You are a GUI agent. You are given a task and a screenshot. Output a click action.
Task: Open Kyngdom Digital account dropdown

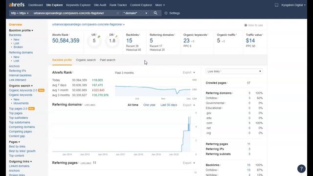293,5
